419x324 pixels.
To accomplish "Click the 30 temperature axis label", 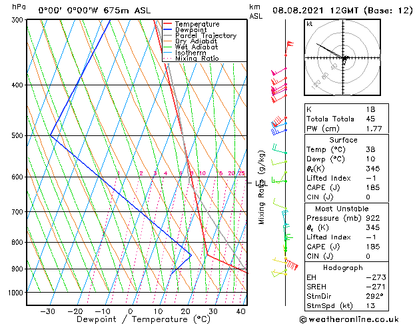I will tap(213, 311).
